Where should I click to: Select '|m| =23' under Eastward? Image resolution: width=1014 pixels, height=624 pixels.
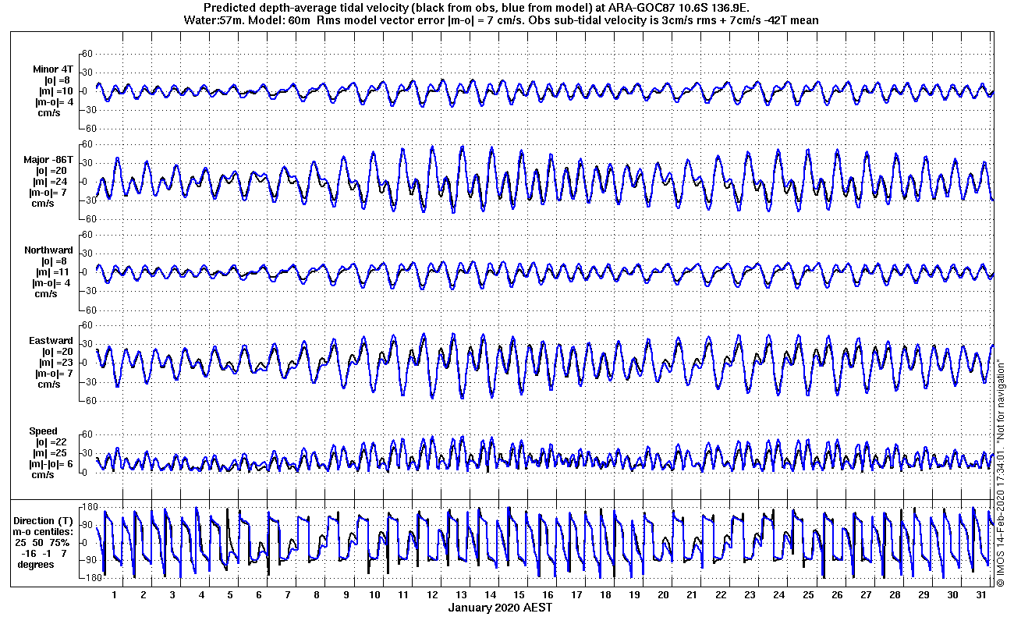tap(56, 363)
